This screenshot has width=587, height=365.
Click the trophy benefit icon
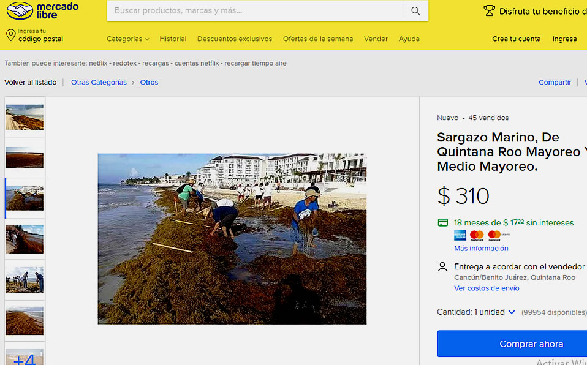490,11
